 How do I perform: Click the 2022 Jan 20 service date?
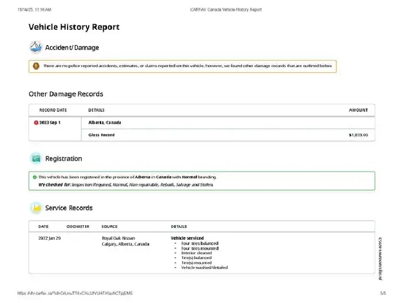click(49, 238)
